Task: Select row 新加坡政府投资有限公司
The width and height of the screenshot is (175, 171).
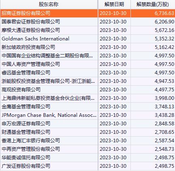Action: point(87,47)
